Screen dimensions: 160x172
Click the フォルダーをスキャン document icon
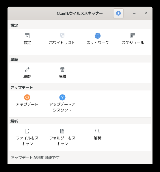click(x=62, y=131)
